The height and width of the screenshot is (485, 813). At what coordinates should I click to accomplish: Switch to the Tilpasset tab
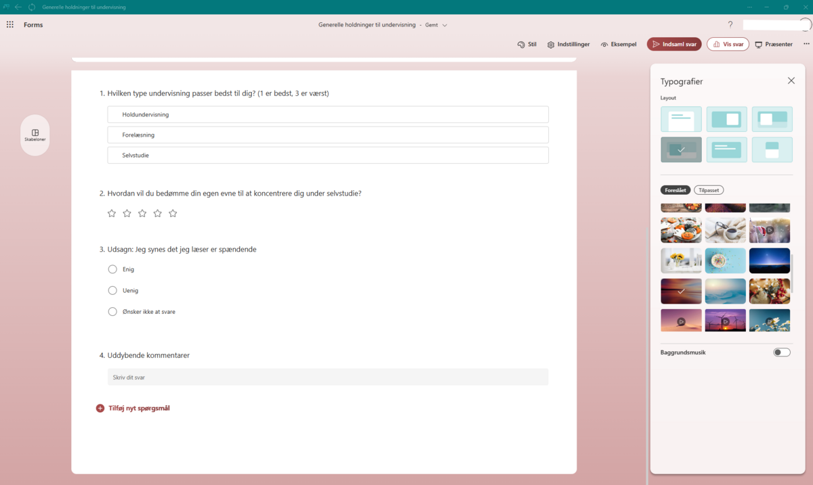709,190
